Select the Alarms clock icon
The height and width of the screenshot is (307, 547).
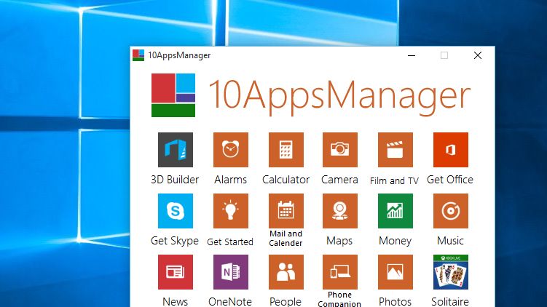point(231,150)
